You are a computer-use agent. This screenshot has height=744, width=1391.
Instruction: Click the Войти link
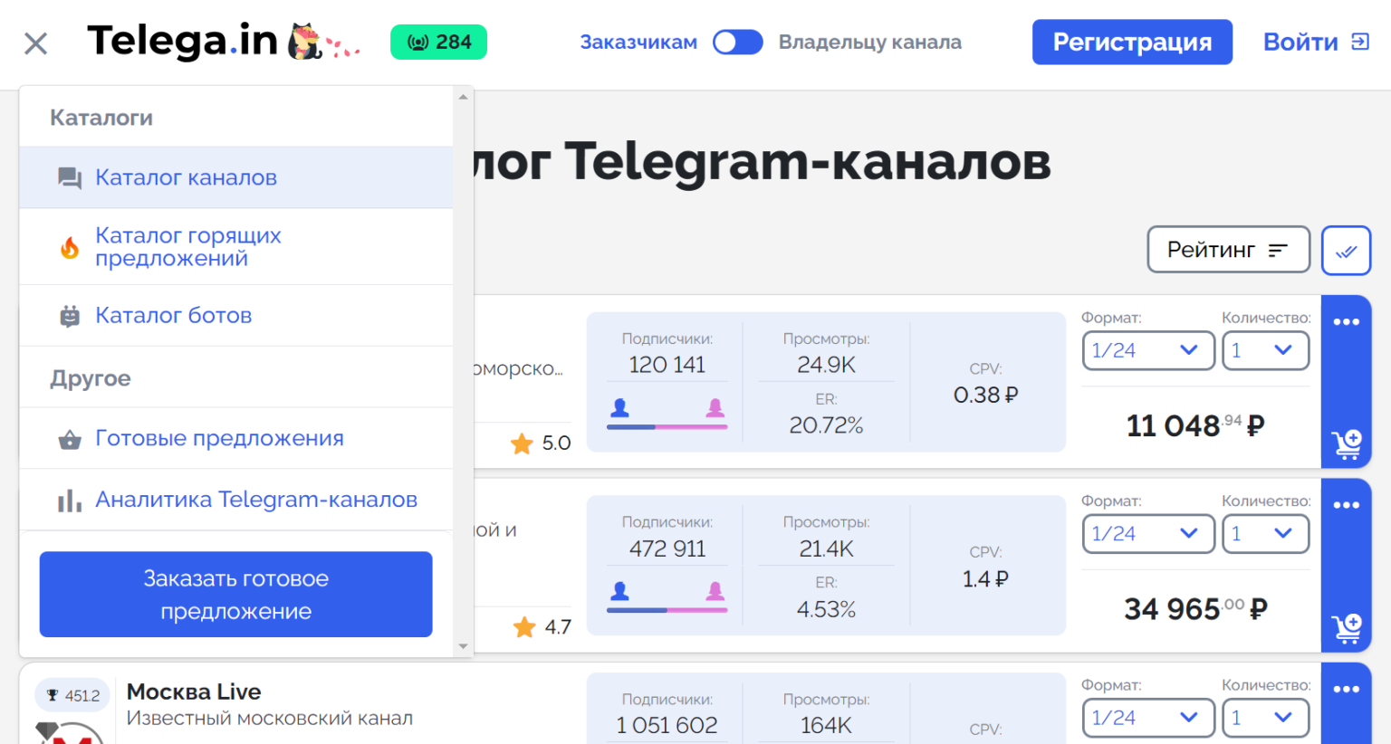[1301, 42]
